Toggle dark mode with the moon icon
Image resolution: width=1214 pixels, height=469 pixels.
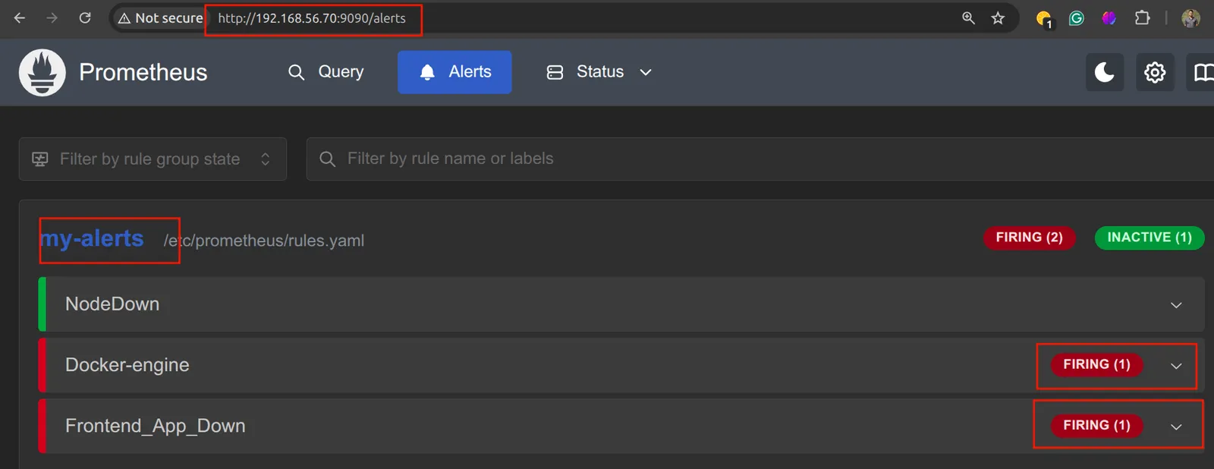point(1105,72)
